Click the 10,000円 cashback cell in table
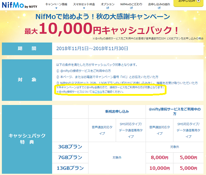Image resolution: width=206 pixels, height=175 pixels. 159,168
